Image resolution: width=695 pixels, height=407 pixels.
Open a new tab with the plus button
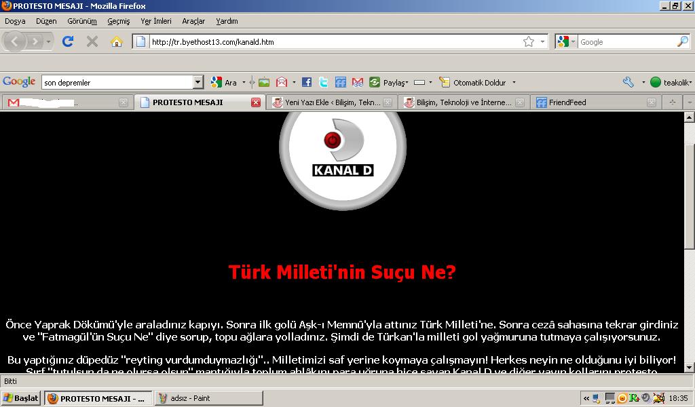pyautogui.click(x=673, y=102)
